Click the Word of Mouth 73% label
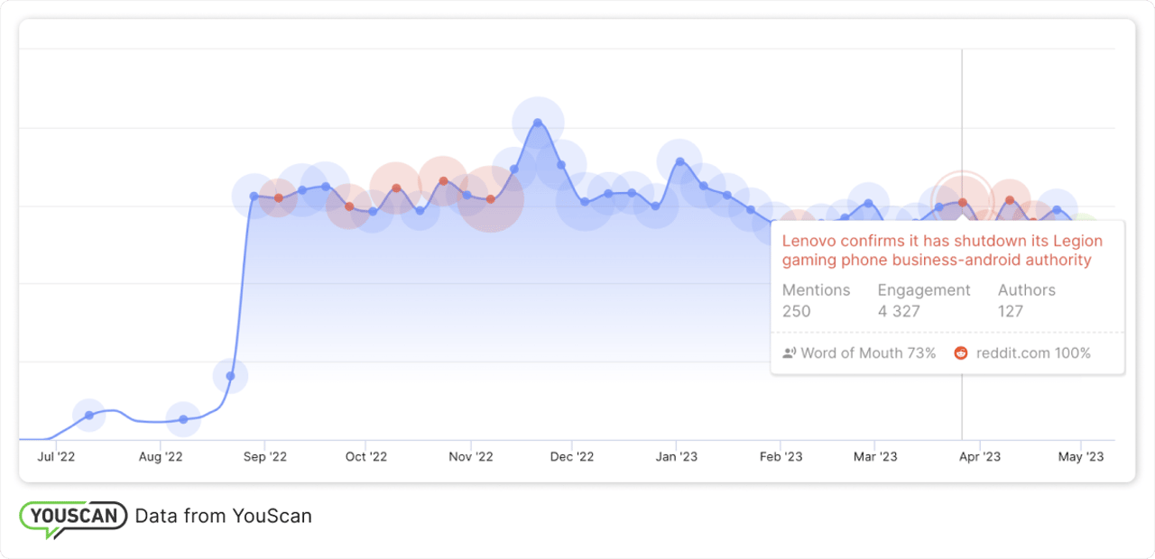The image size is (1155, 559). click(868, 353)
